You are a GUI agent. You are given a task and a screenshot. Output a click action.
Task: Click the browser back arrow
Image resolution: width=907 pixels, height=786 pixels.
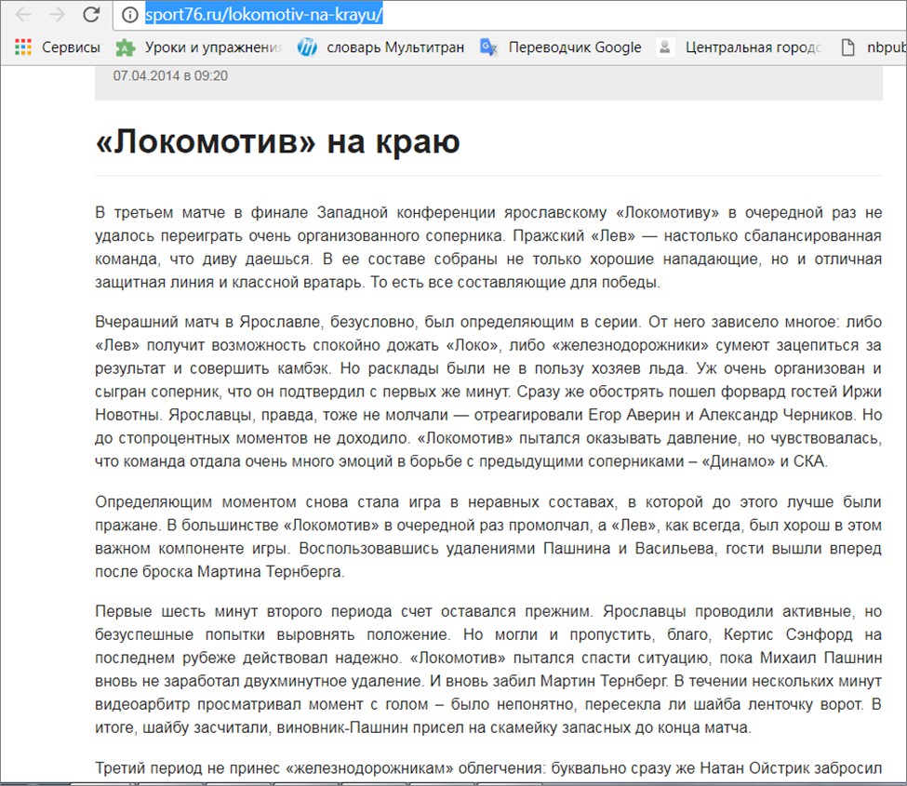pyautogui.click(x=23, y=14)
